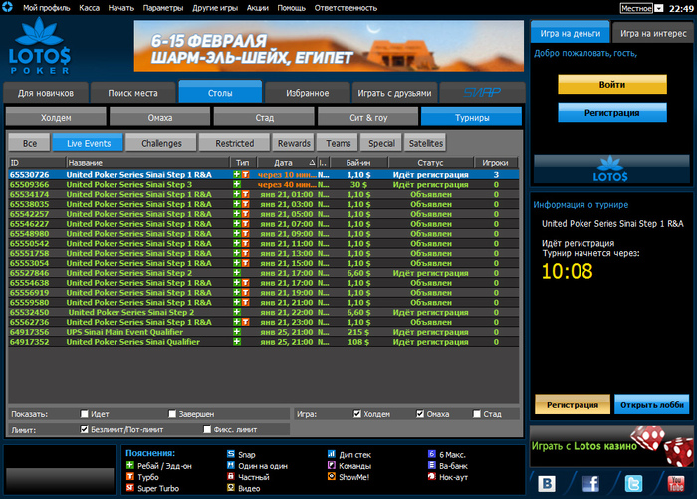
Task: Click the Частный legend icon
Action: coord(231,476)
